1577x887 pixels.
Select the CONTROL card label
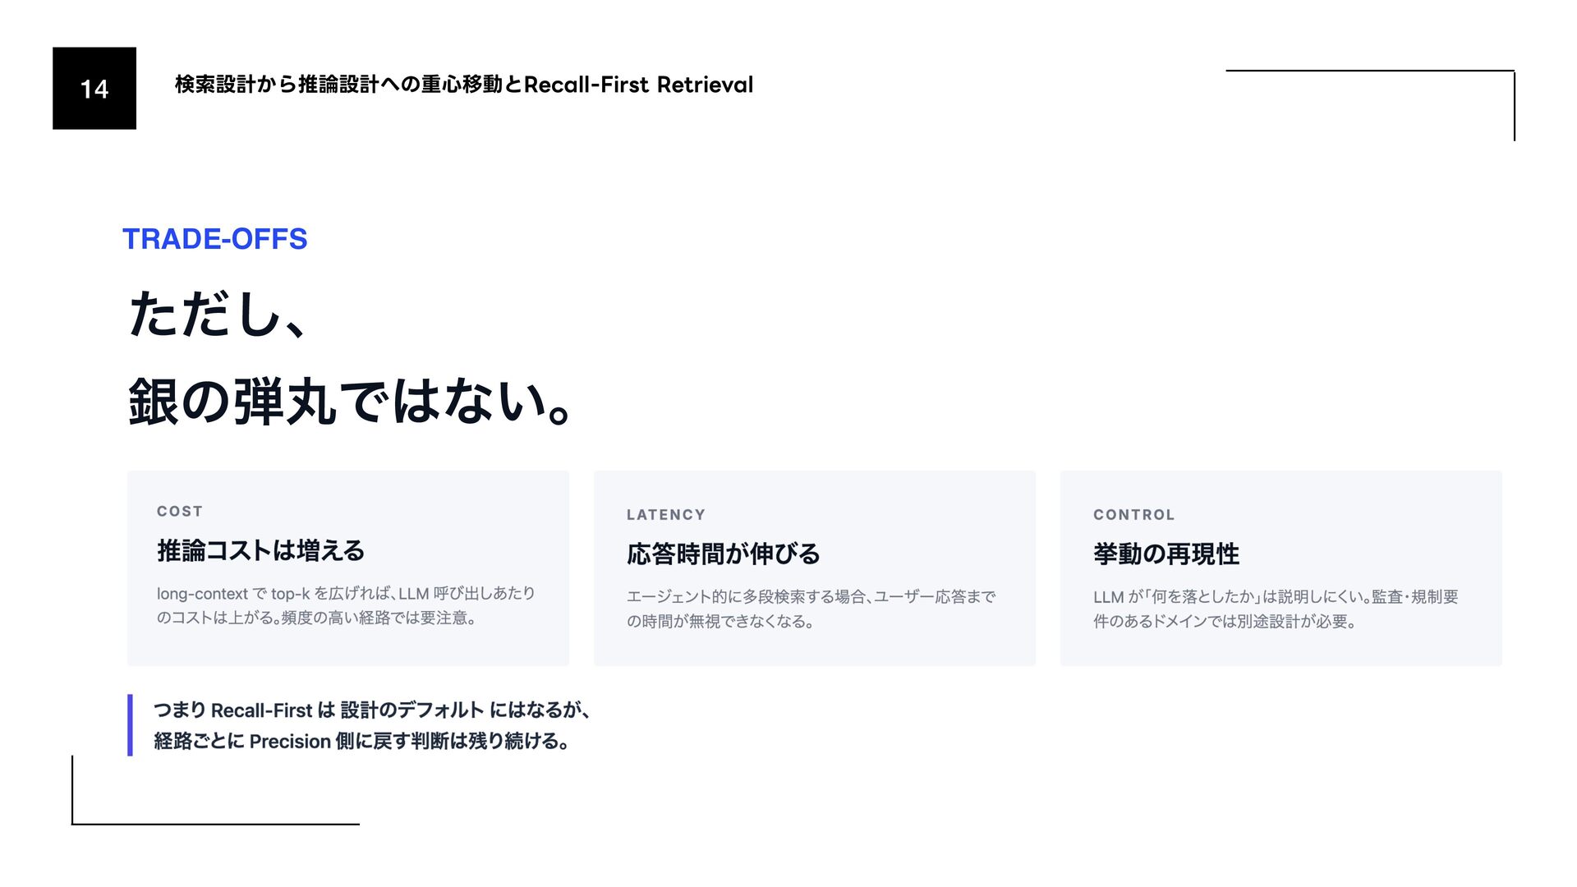[1133, 515]
